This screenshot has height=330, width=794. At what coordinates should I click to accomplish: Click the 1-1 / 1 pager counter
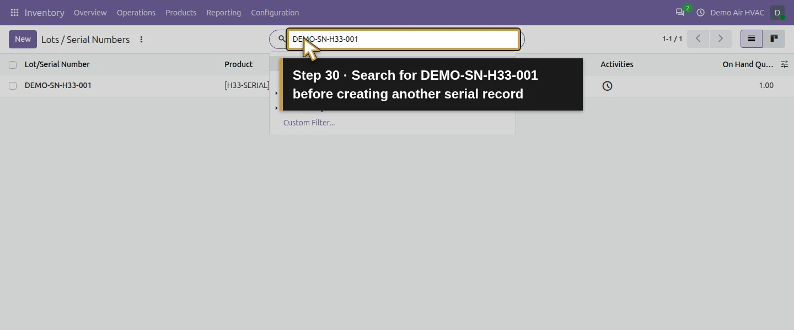point(672,39)
